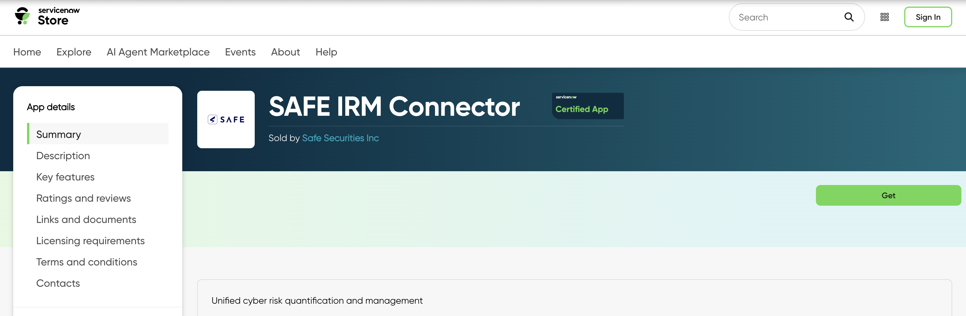Click the Certified App badge
Viewport: 966px width, 316px height.
(x=588, y=106)
